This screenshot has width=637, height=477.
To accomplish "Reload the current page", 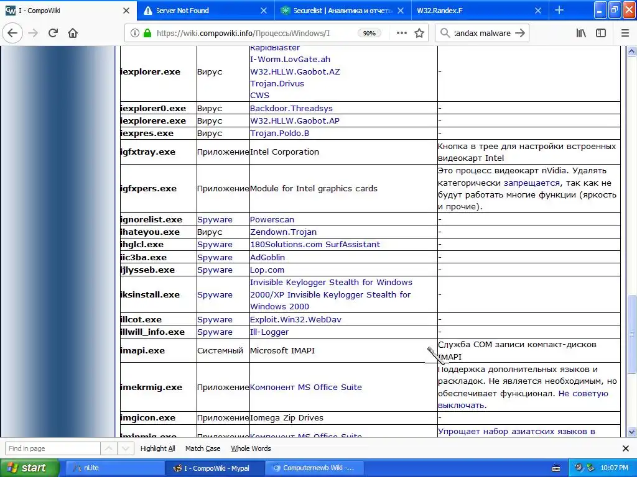I will click(x=53, y=33).
